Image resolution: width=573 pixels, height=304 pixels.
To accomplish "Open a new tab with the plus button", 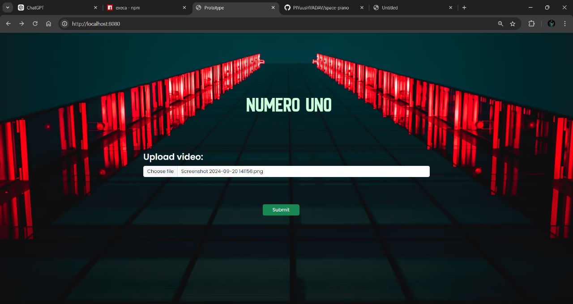I will pyautogui.click(x=464, y=8).
